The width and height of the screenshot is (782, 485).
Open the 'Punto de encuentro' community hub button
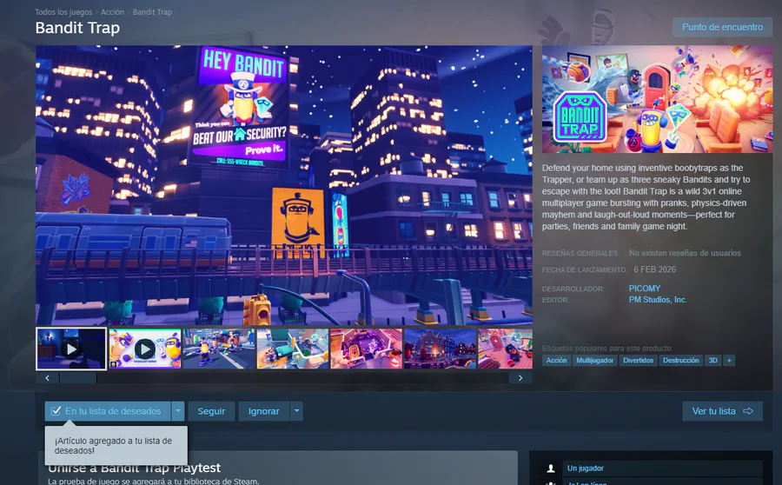pos(722,27)
